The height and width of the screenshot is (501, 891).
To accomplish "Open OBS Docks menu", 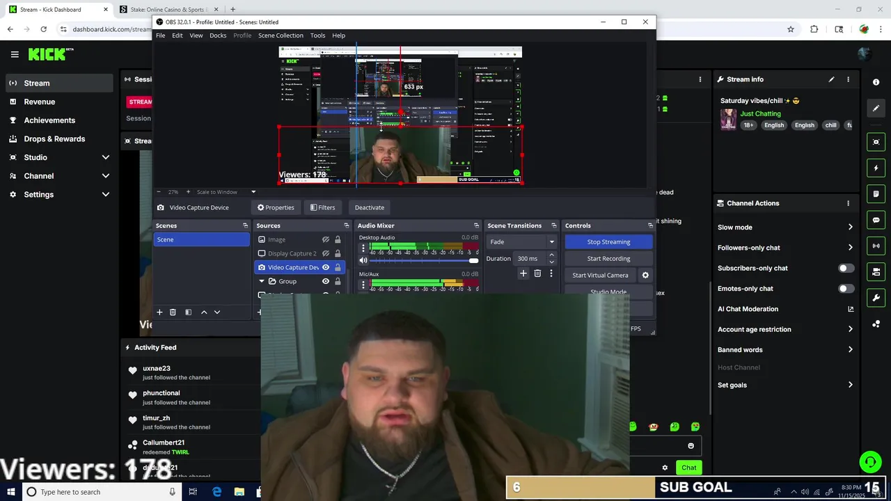I will [218, 35].
